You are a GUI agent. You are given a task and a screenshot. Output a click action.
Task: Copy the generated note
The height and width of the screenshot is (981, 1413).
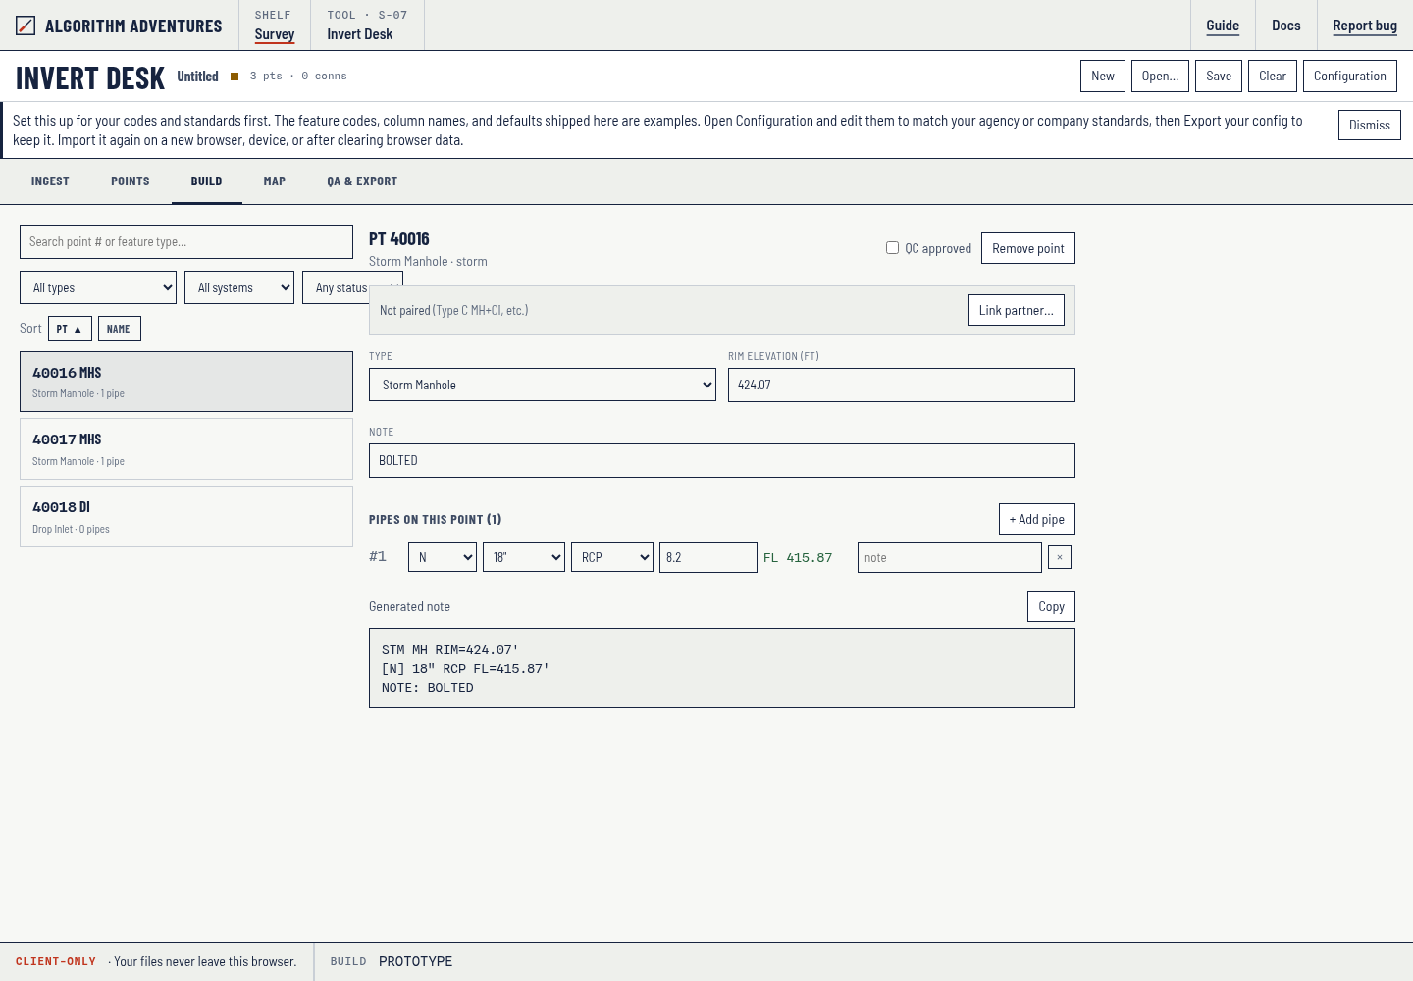click(1052, 606)
